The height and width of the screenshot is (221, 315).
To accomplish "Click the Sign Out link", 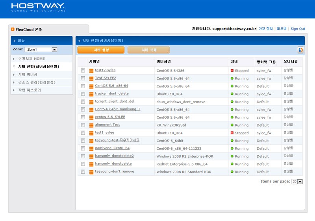I will coord(298,29).
